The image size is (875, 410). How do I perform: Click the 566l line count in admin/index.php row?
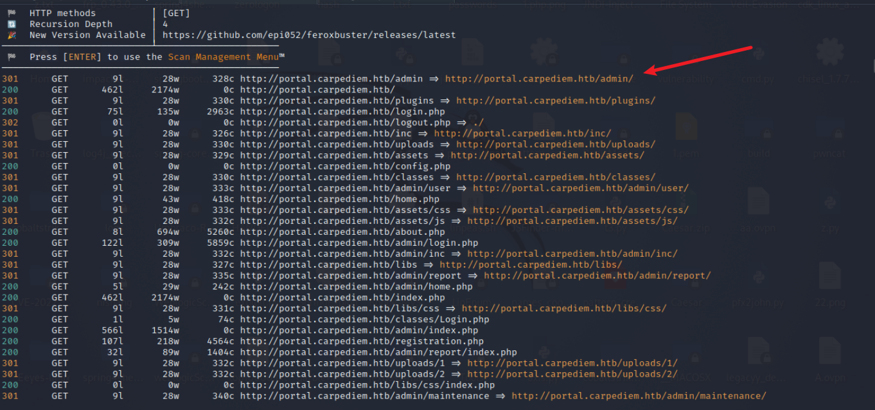112,329
